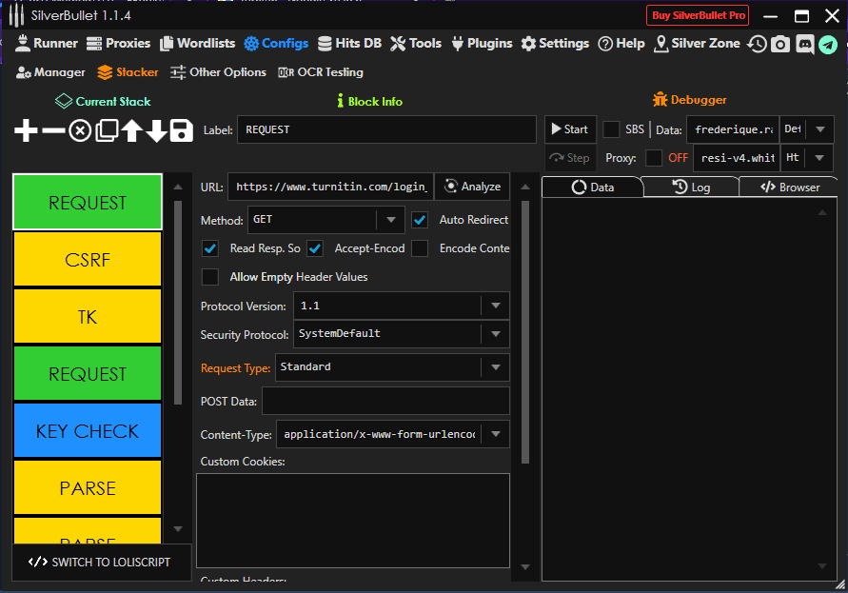The height and width of the screenshot is (593, 848).
Task: Toggle the SBS checkbox in Debugger
Action: (611, 129)
